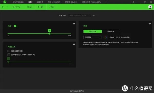Click the idle time slider handle

8,62
